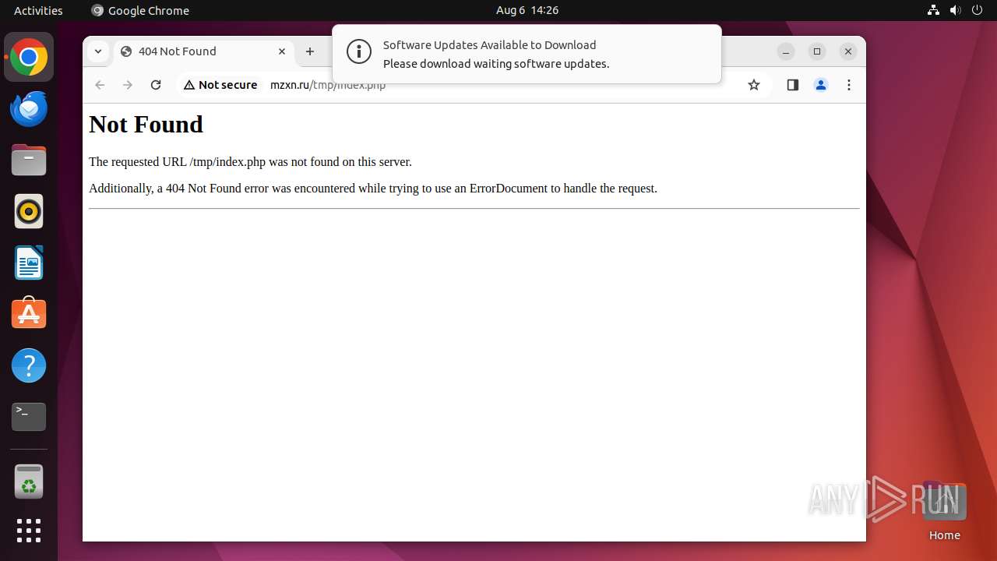Click the browser forward arrow

128,85
